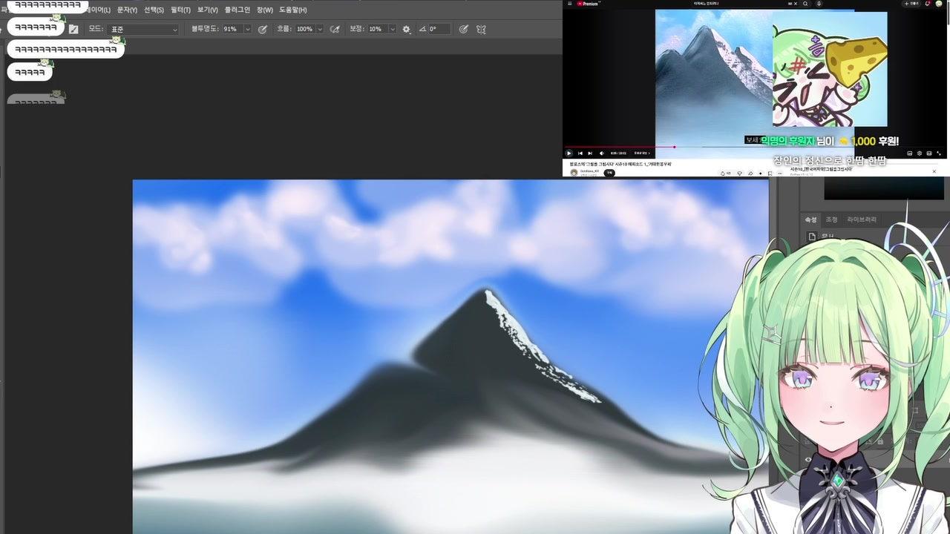This screenshot has width=950, height=534.
Task: Enter YouTube fullscreen mode
Action: click(x=938, y=153)
